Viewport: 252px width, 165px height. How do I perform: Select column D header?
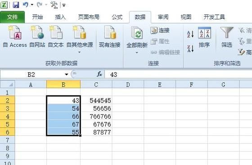click(x=128, y=85)
